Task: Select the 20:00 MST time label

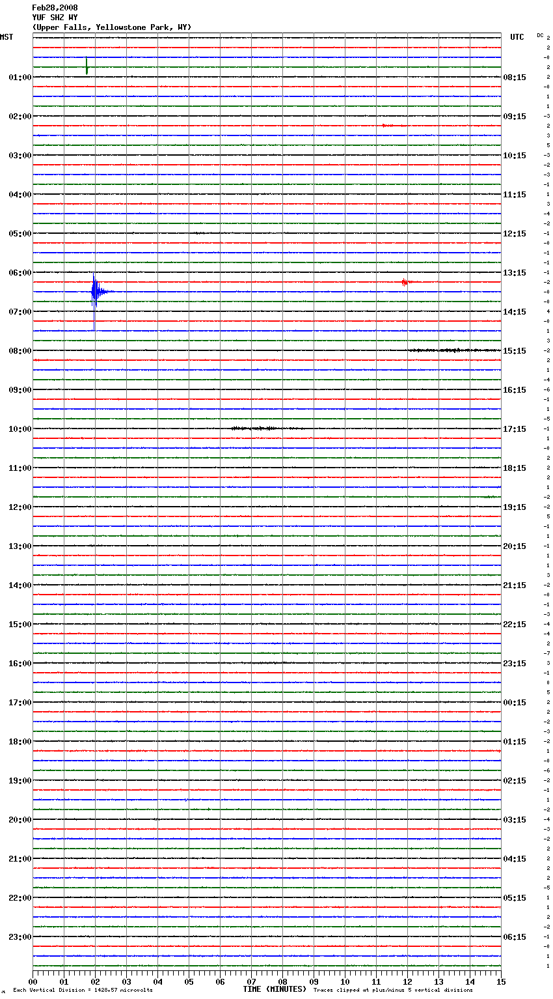Action: [x=20, y=820]
